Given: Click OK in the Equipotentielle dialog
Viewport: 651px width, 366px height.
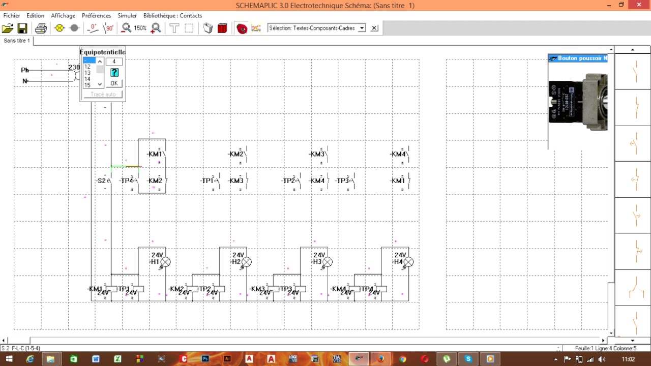Looking at the screenshot, I should pyautogui.click(x=114, y=83).
